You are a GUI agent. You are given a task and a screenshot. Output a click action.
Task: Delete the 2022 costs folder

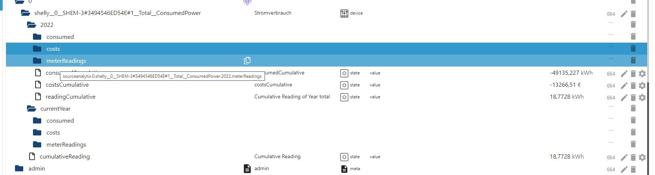pos(633,48)
